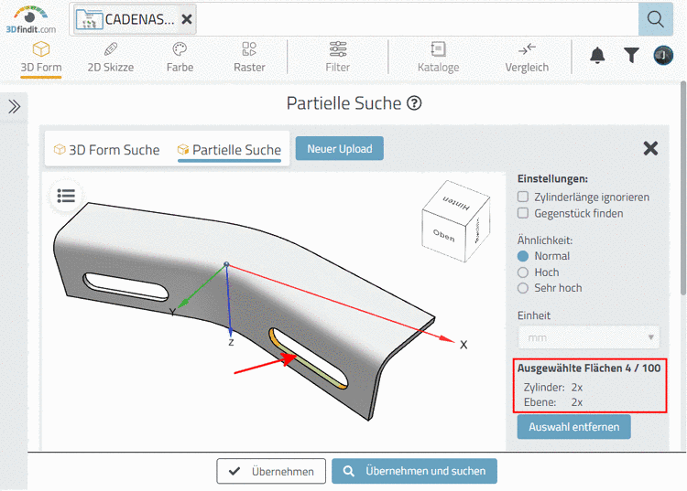The width and height of the screenshot is (687, 491).
Task: Click the Oben face of the view cube
Action: pos(443,235)
